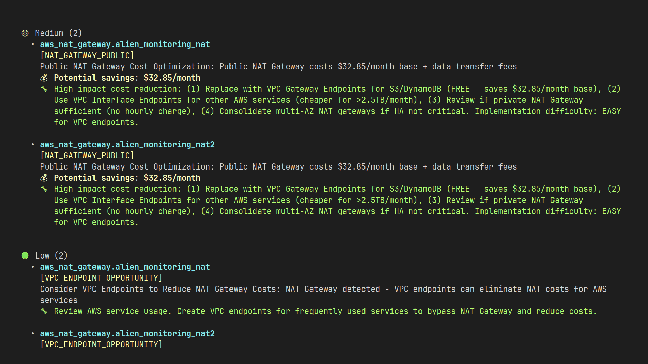The height and width of the screenshot is (364, 648).
Task: Open the aws_nat_gateway.alien_monitoring_nat2 link under Medium
Action: [x=127, y=144]
